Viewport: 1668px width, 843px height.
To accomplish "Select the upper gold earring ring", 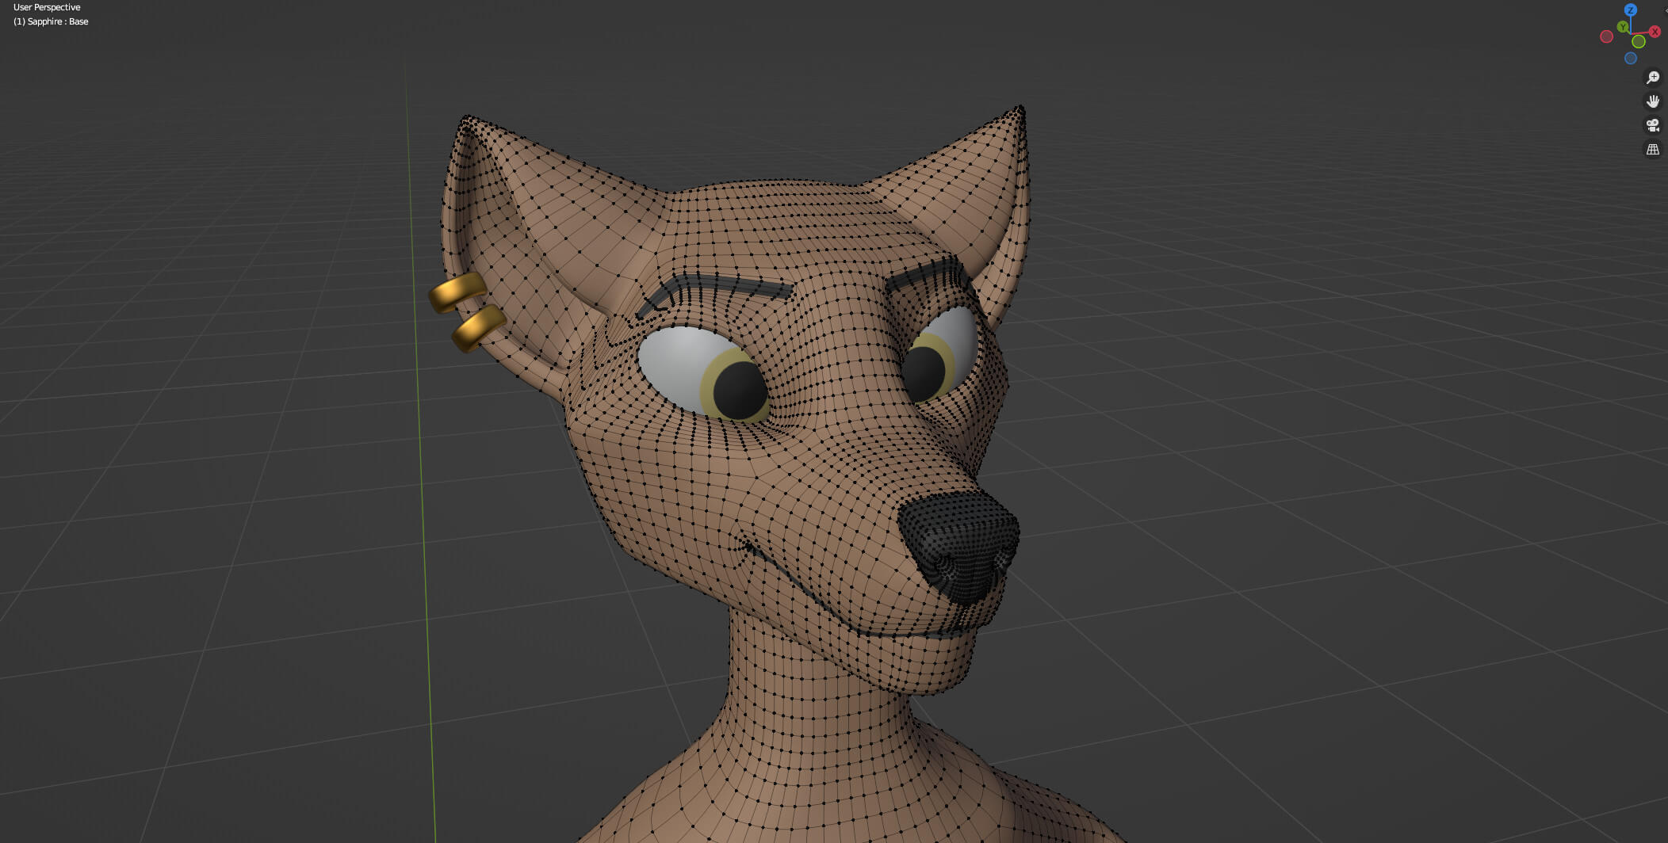I will pos(456,292).
